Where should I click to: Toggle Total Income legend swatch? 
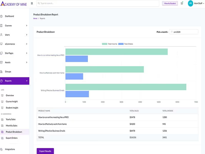(x=105, y=44)
